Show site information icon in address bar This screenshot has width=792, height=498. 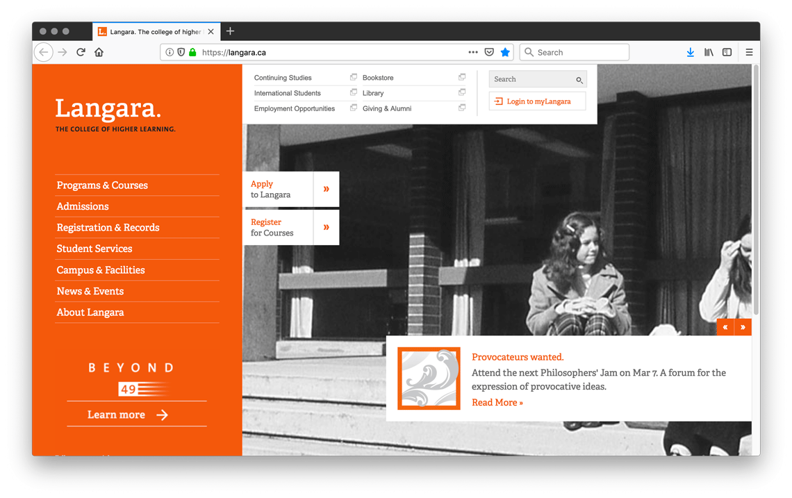tap(170, 52)
